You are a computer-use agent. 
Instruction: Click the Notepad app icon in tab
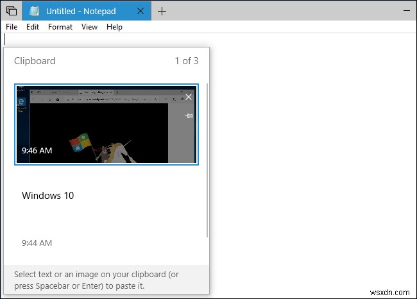[x=34, y=11]
